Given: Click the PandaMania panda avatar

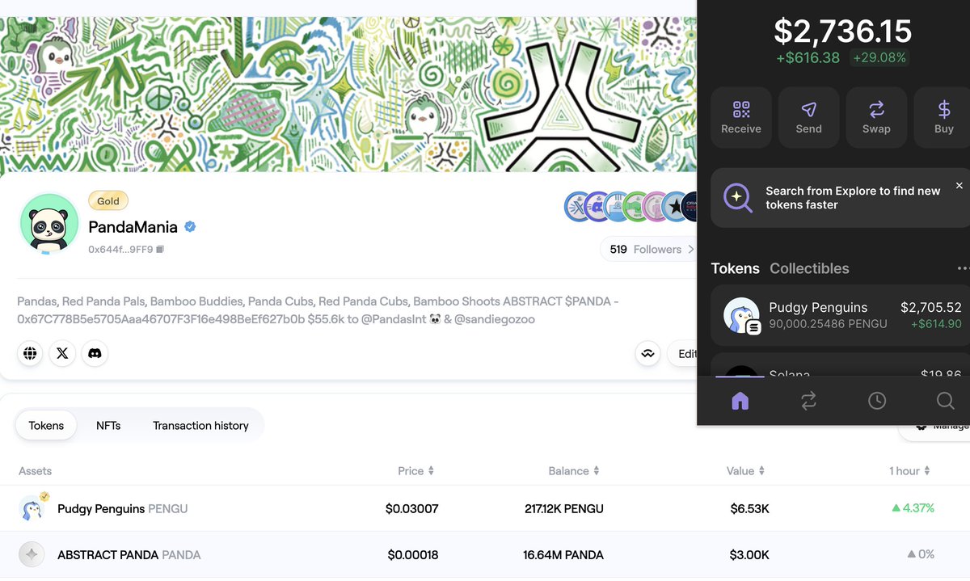Looking at the screenshot, I should click(x=48, y=224).
